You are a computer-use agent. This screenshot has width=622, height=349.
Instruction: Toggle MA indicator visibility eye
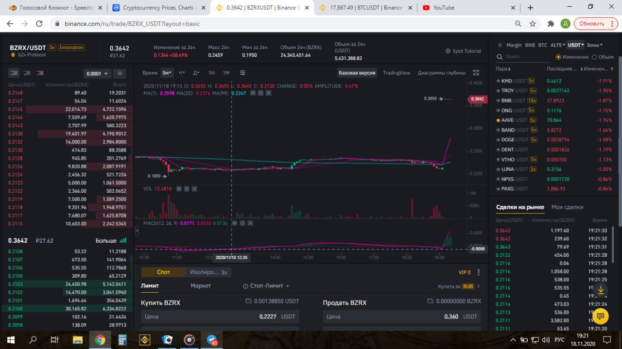point(253,93)
